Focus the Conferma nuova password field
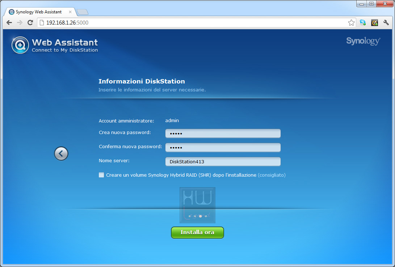 223,147
